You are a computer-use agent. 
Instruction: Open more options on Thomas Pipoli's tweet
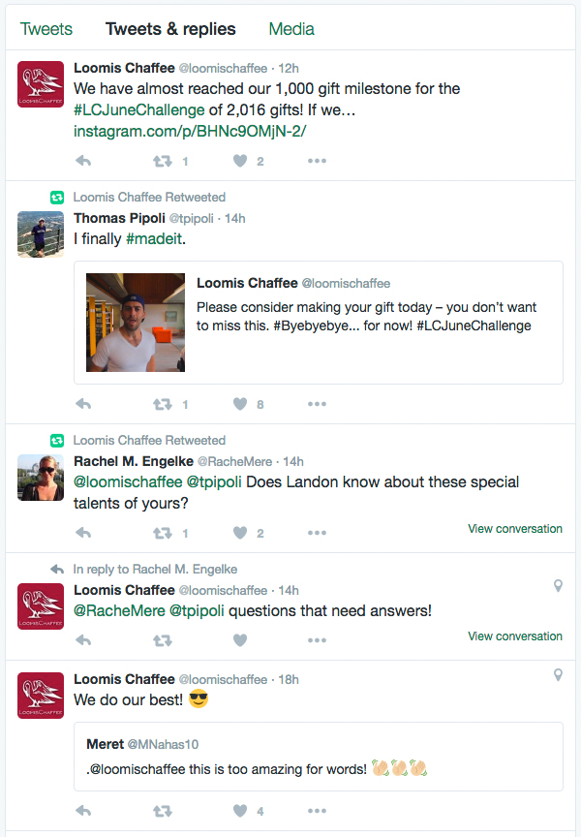point(317,404)
